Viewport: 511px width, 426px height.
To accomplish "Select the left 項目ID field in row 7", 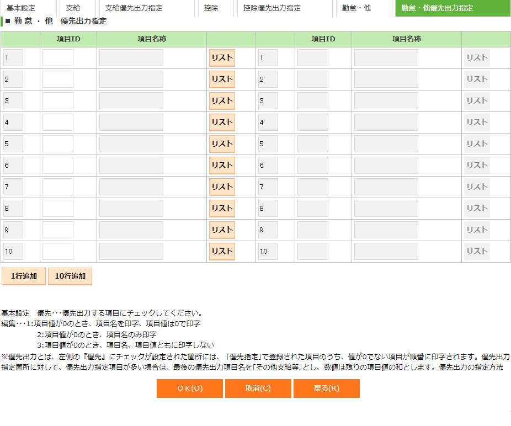I will click(58, 187).
